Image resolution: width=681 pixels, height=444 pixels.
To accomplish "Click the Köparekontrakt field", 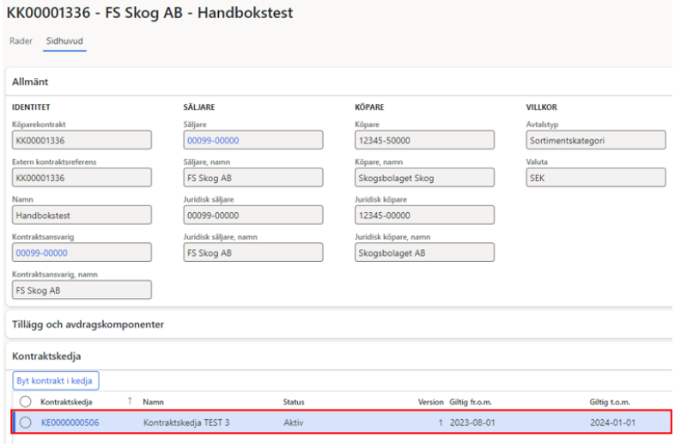I will [82, 141].
